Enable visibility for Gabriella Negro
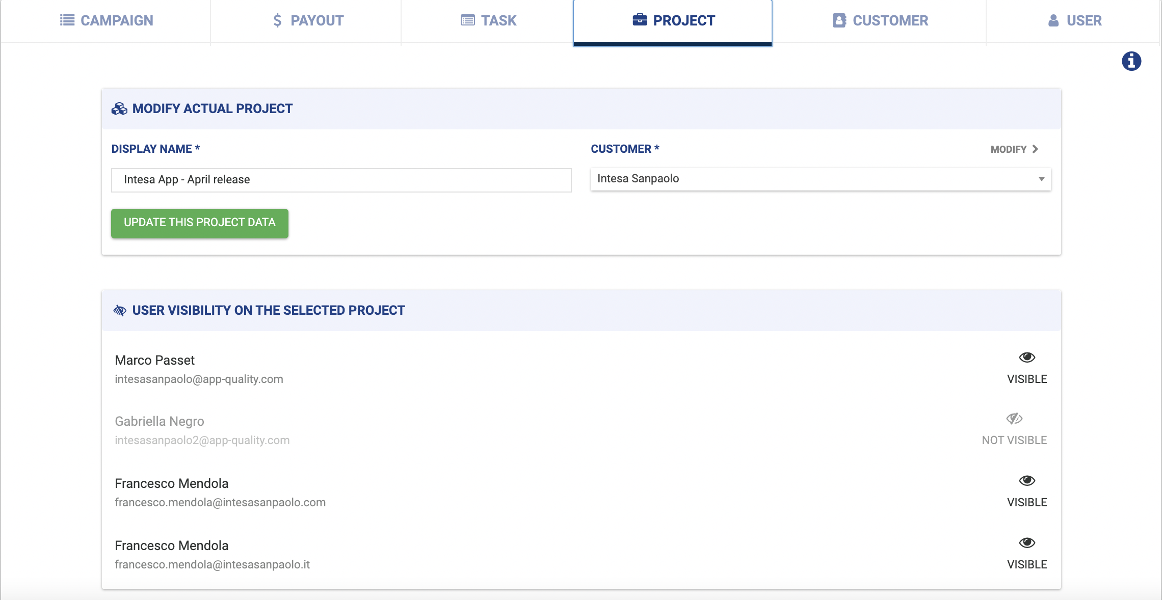1162x600 pixels. pyautogui.click(x=1014, y=419)
